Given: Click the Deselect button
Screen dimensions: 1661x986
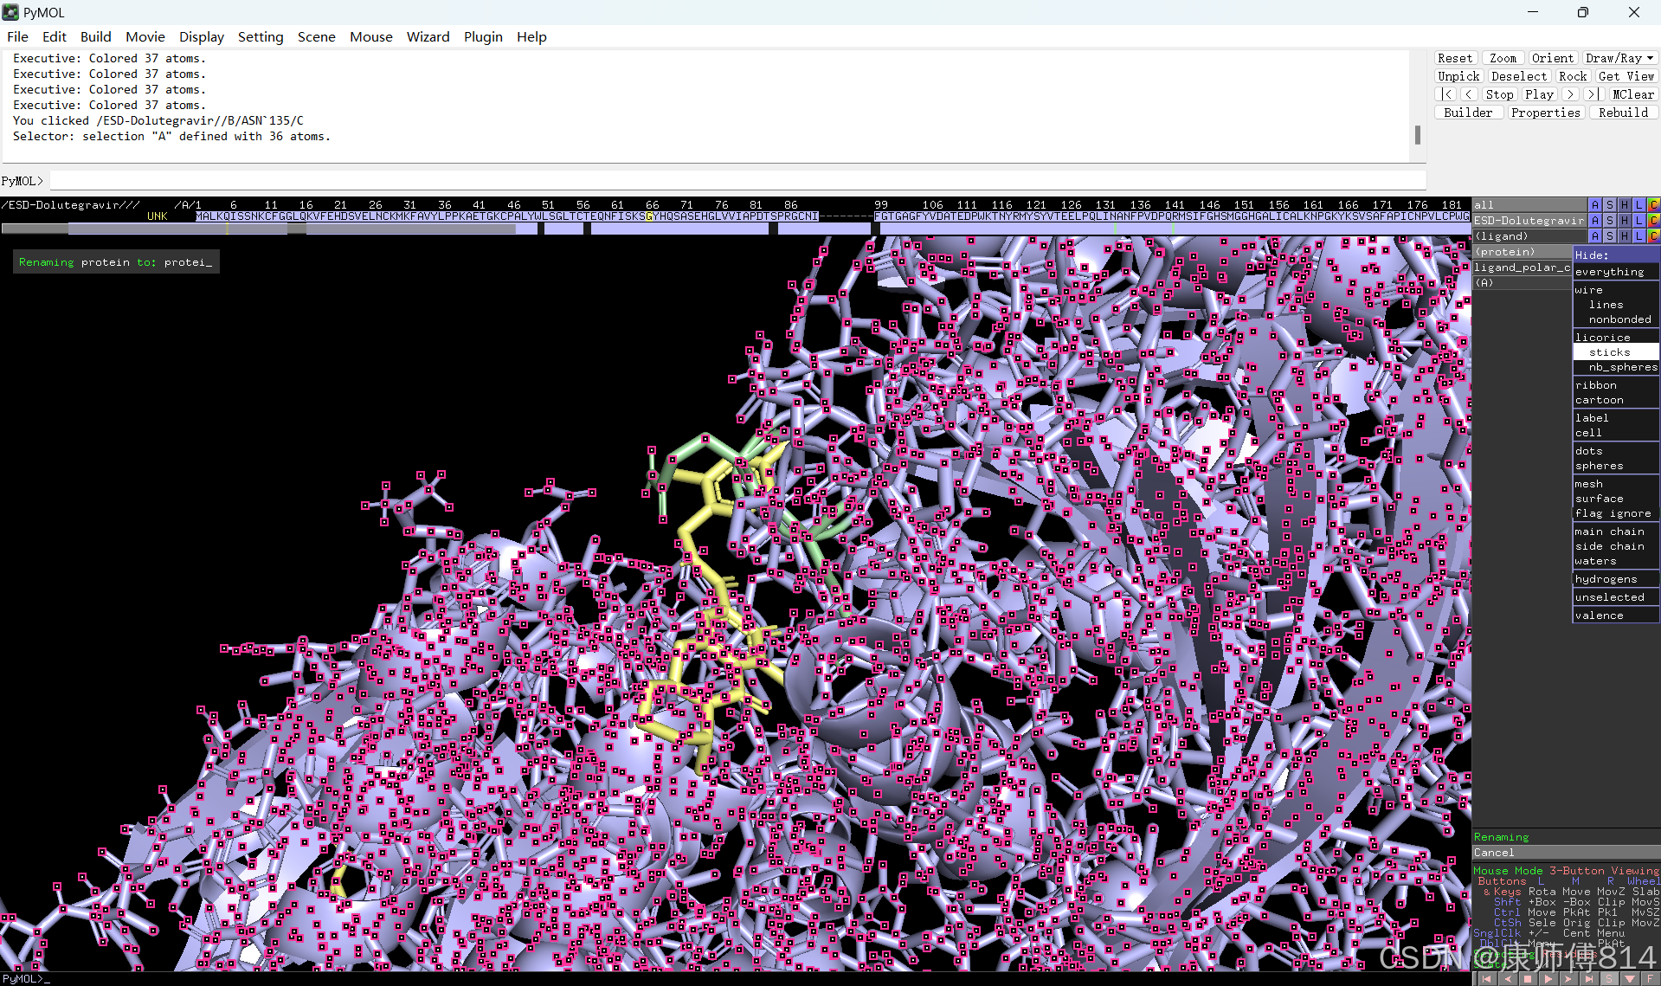Looking at the screenshot, I should 1519,76.
